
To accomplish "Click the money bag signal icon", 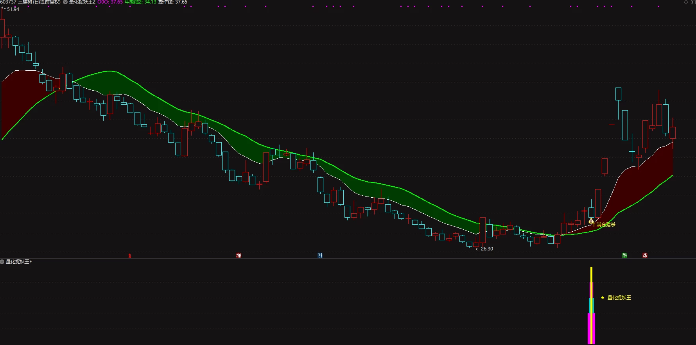I will (x=591, y=222).
